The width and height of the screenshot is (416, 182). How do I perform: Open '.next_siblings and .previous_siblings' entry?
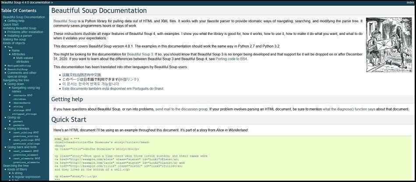tap(26, 141)
